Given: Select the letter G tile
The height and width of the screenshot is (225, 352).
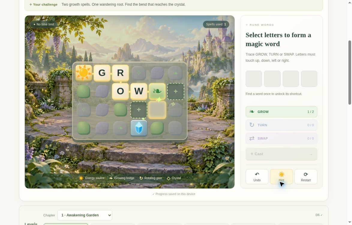Looking at the screenshot, I should pos(102,73).
